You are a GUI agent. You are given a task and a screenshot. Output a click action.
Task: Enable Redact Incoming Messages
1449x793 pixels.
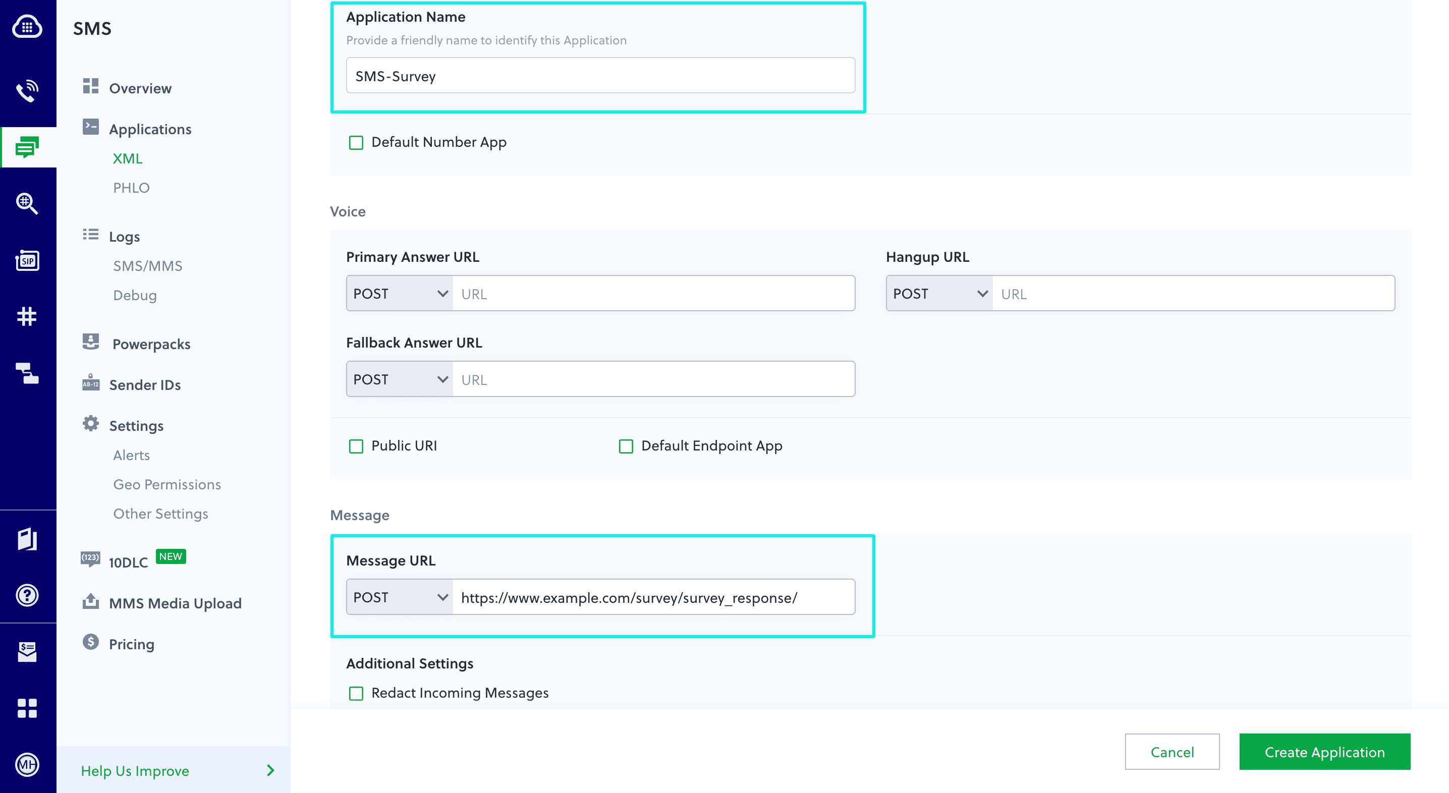pos(356,694)
